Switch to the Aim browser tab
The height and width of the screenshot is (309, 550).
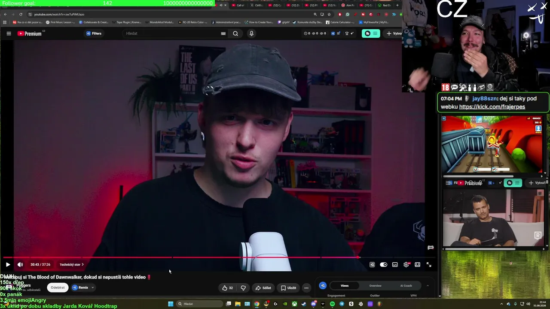(349, 5)
